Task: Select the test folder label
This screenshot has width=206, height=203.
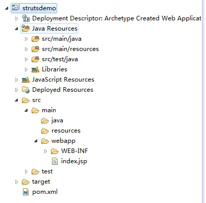Action: point(47,171)
